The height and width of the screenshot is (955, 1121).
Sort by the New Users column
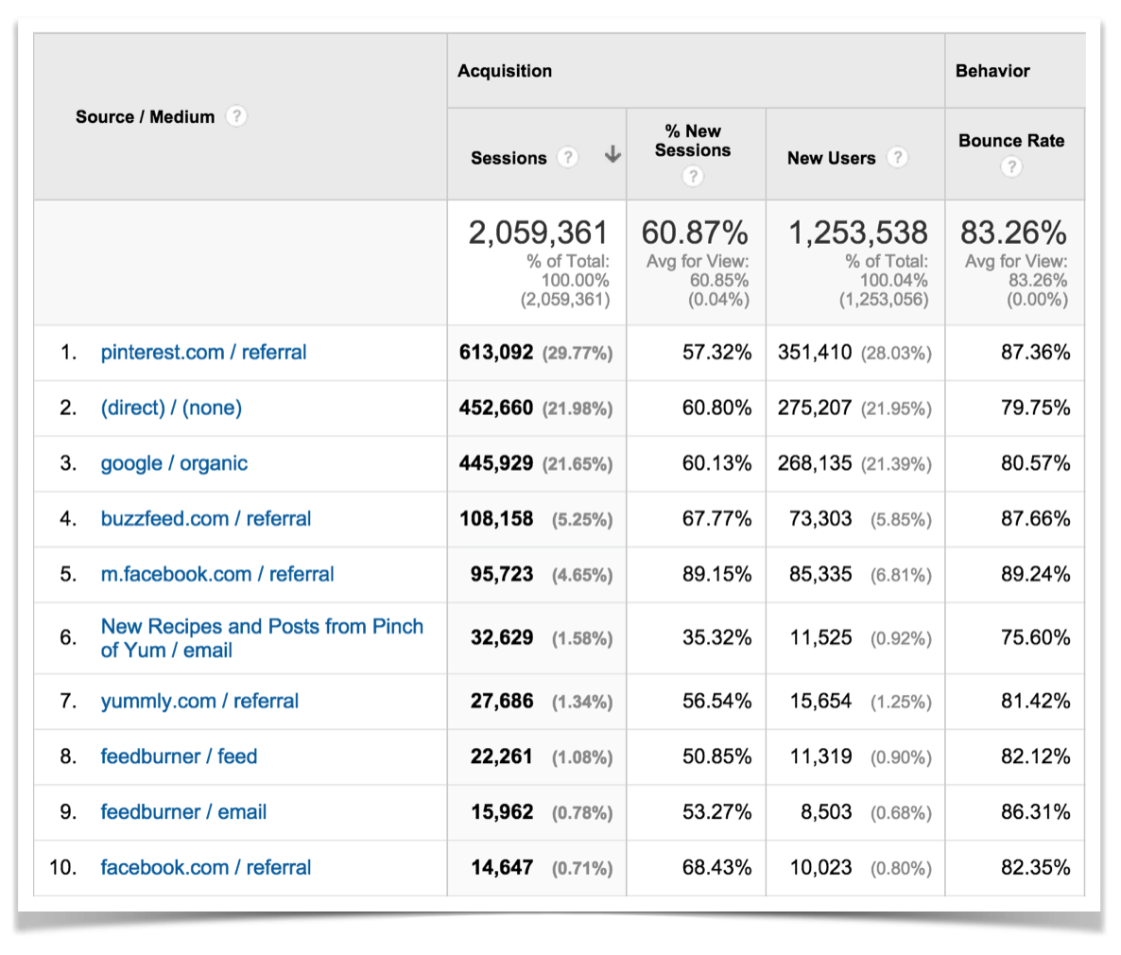[832, 158]
